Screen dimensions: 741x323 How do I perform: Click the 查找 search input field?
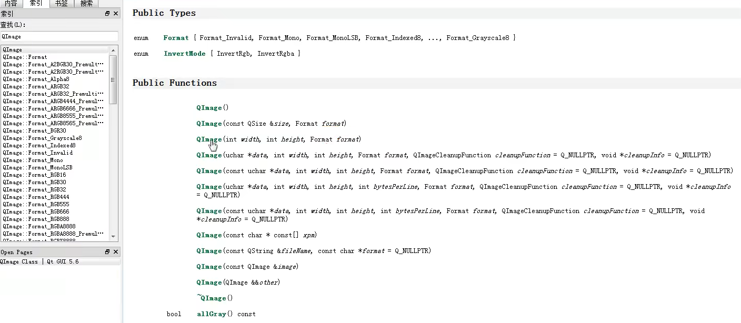click(59, 36)
